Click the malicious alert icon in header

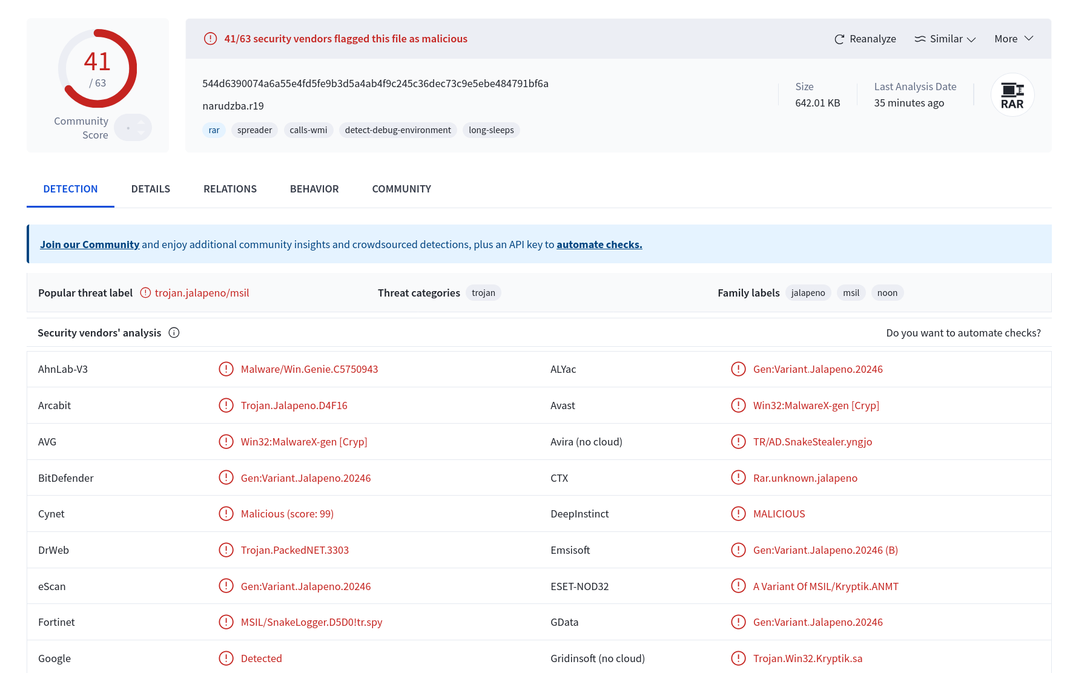point(210,39)
